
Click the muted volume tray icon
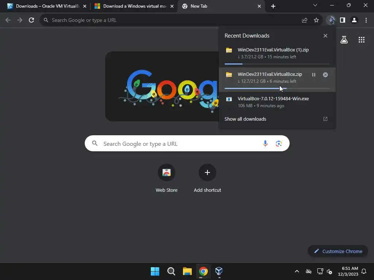(330, 271)
